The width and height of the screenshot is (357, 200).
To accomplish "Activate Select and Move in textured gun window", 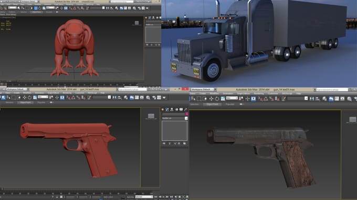I will point(211,98).
